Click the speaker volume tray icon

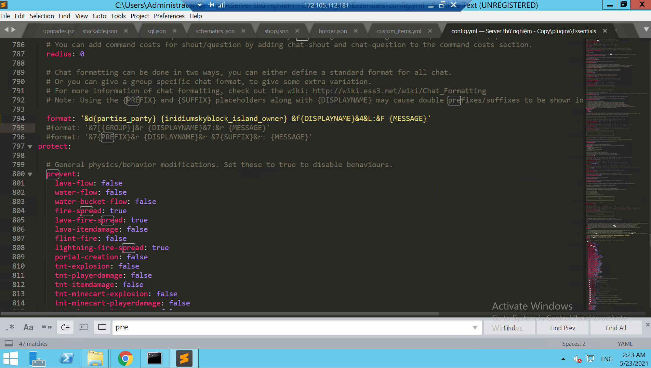pos(577,359)
